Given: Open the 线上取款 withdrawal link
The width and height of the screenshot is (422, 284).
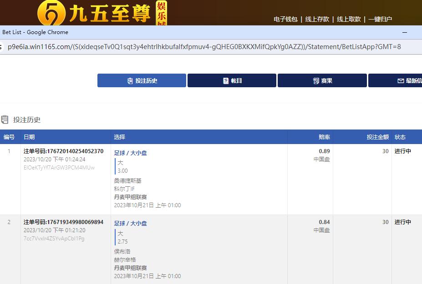Looking at the screenshot, I should (349, 19).
